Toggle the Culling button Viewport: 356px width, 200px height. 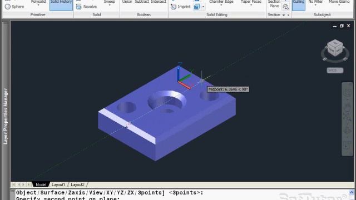(299, 5)
